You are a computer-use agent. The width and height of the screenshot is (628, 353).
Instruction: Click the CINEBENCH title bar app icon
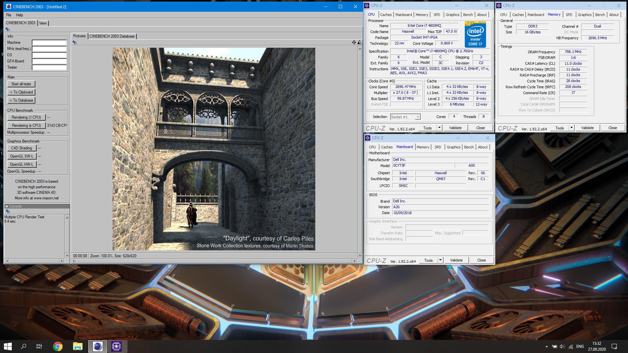[9, 7]
